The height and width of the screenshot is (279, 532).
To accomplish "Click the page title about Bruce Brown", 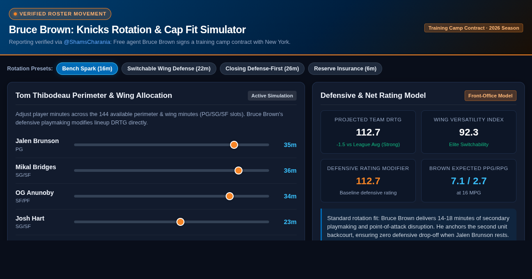I will (127, 30).
